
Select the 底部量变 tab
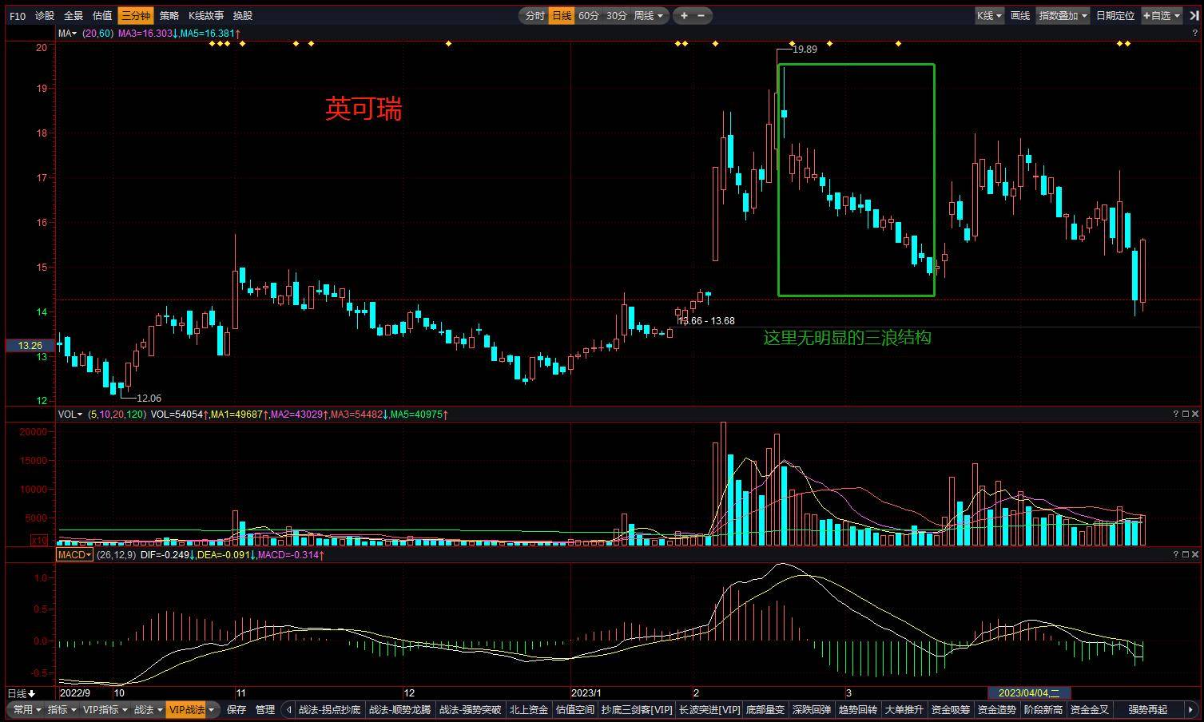tap(765, 709)
